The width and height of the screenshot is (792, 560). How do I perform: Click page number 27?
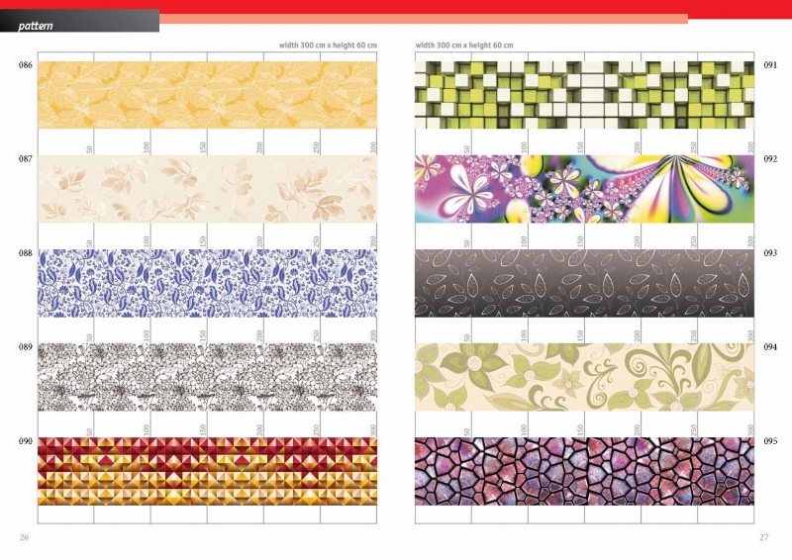tap(764, 536)
